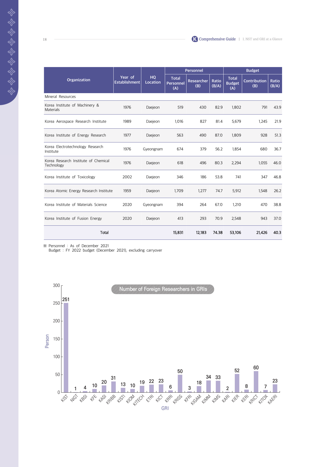Click Gyeongnam location in Electrotechnology row
This screenshot has height=467, width=333.
click(x=153, y=149)
